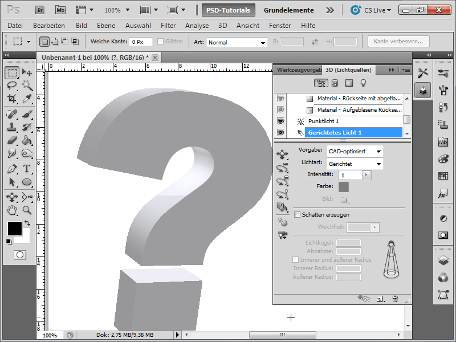This screenshot has width=456, height=342.
Task: Choose the Subtract from Selection mode button
Action: click(65, 42)
